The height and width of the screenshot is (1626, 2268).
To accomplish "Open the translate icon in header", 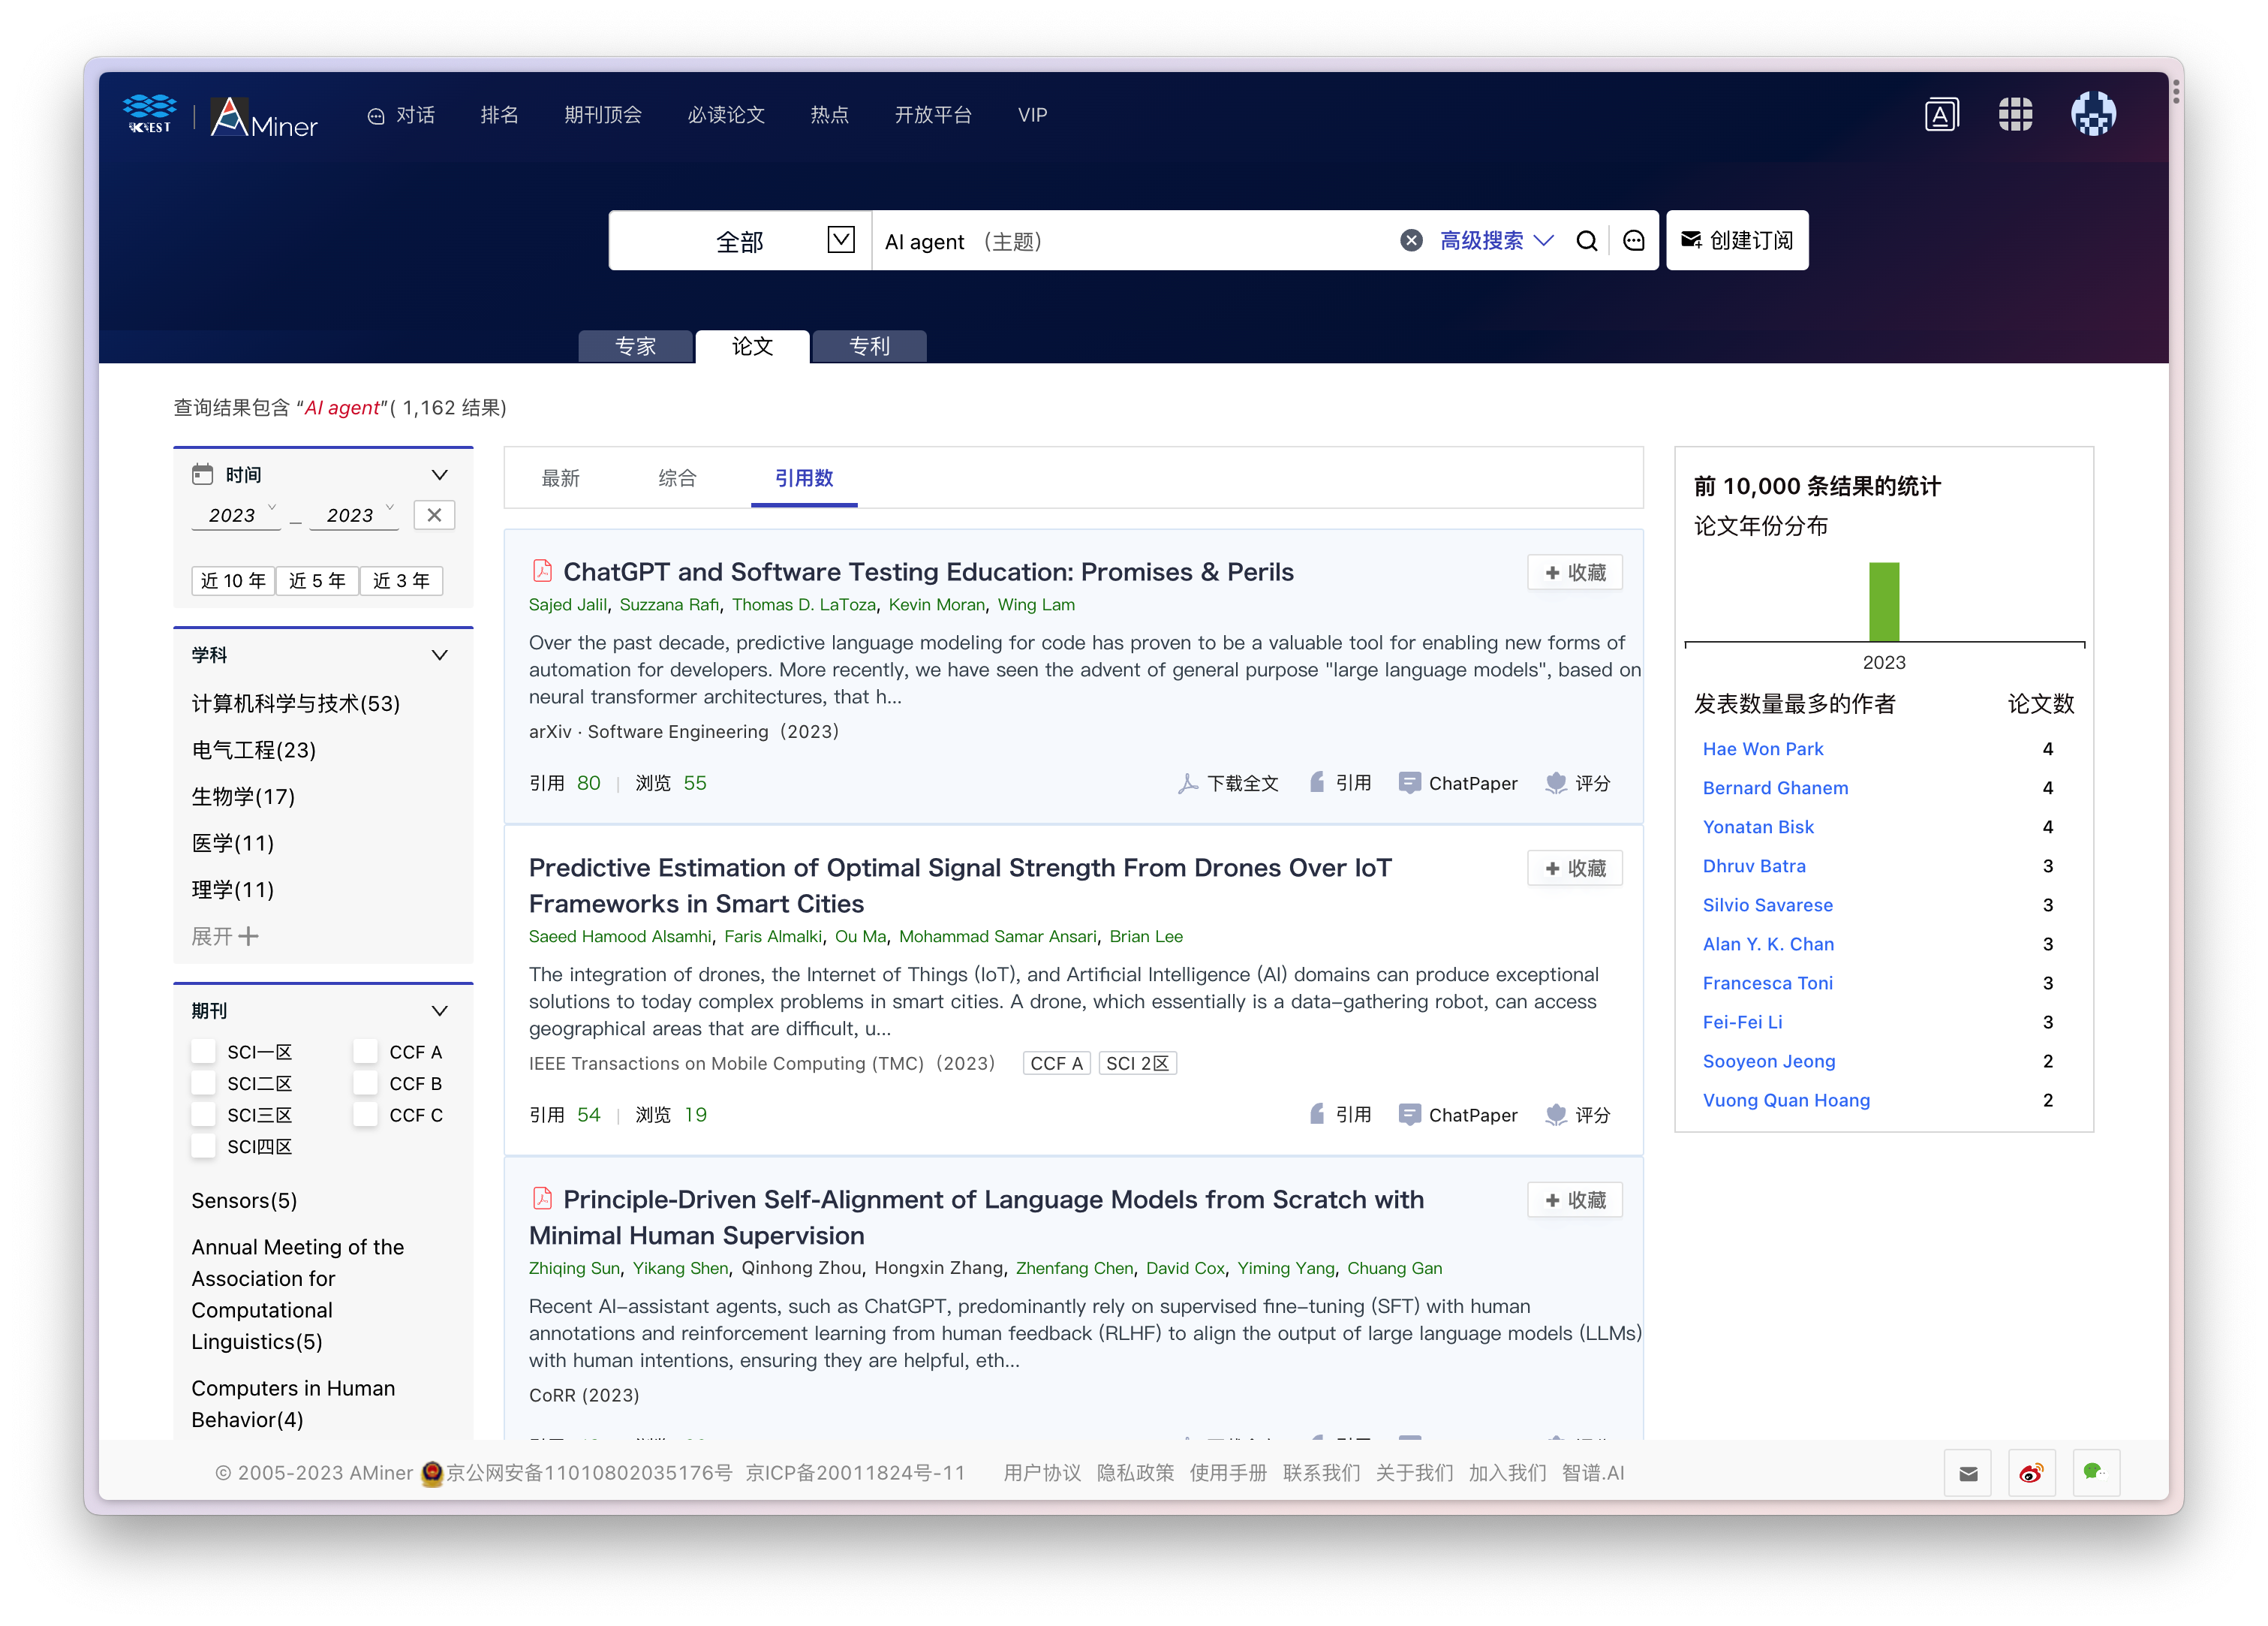I will 1941,114.
